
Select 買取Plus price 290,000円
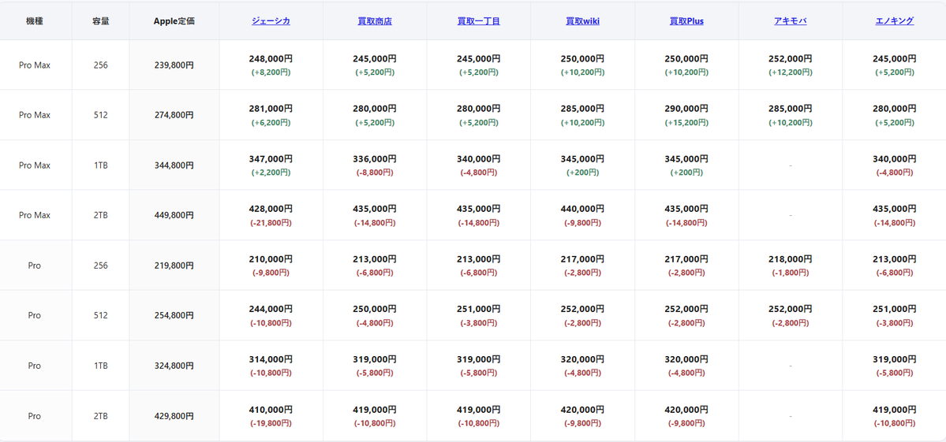pyautogui.click(x=686, y=109)
